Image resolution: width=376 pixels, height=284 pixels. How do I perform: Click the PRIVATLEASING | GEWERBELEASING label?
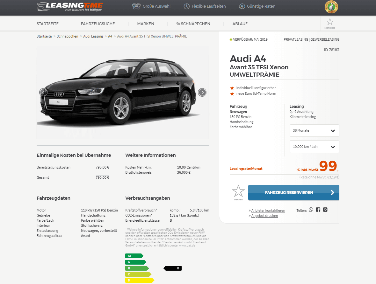tap(312, 39)
